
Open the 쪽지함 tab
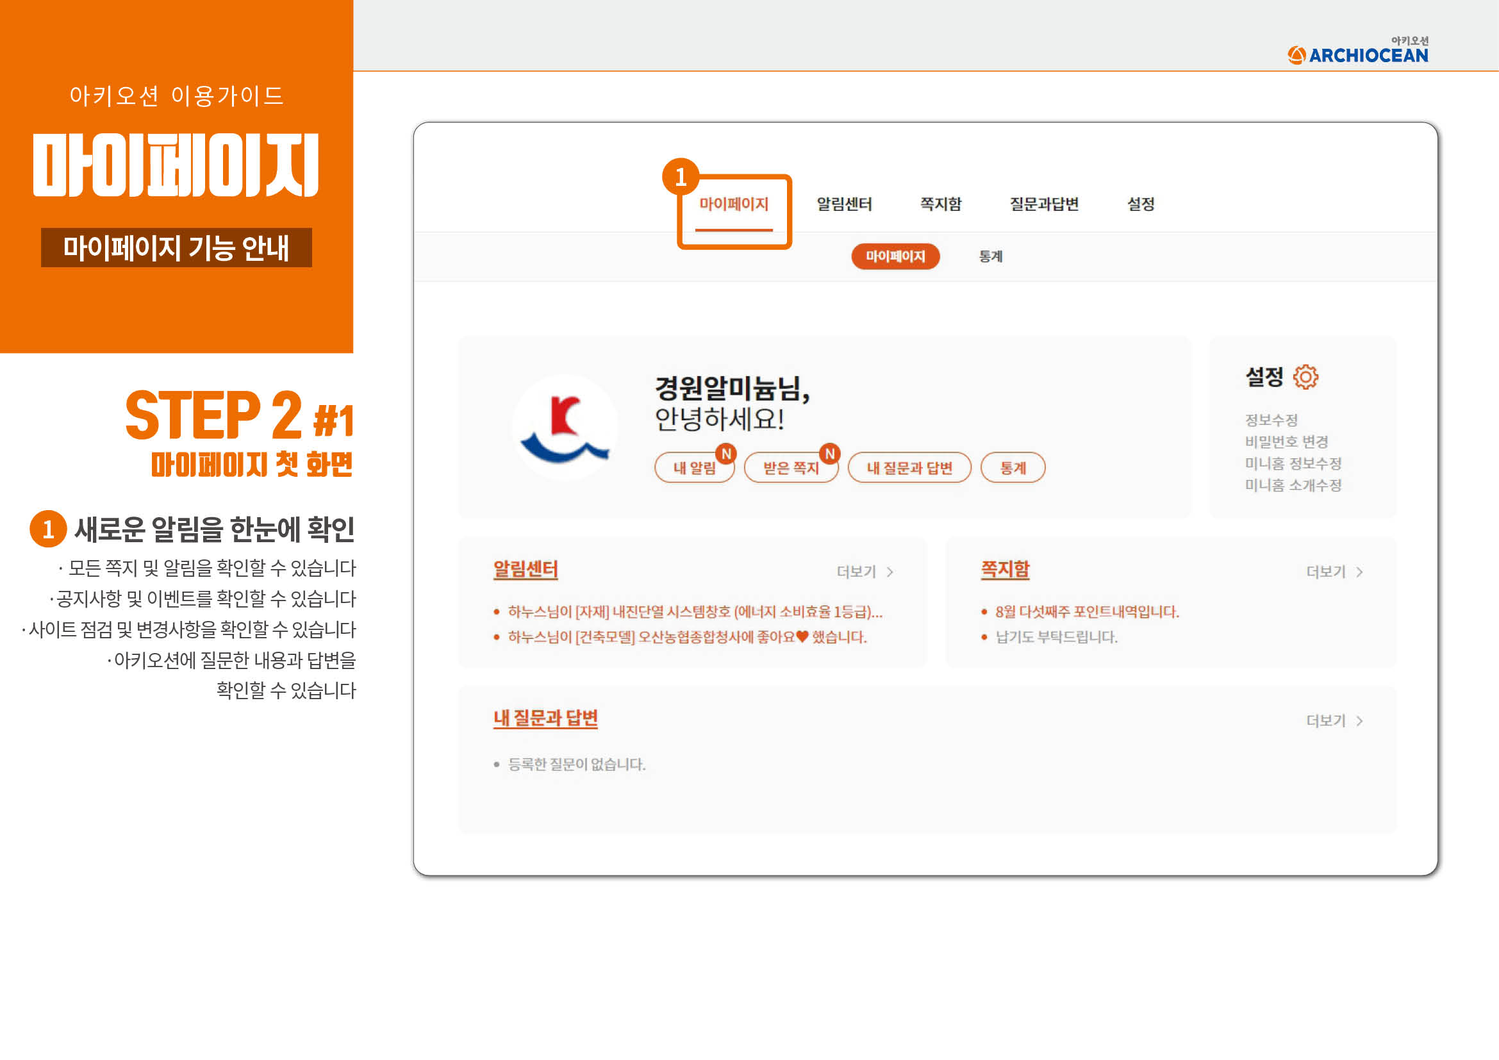coord(941,204)
